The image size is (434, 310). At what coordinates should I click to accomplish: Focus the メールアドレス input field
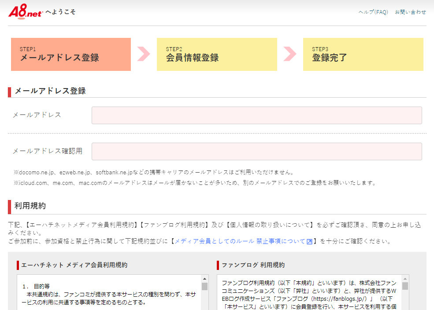tap(256, 115)
